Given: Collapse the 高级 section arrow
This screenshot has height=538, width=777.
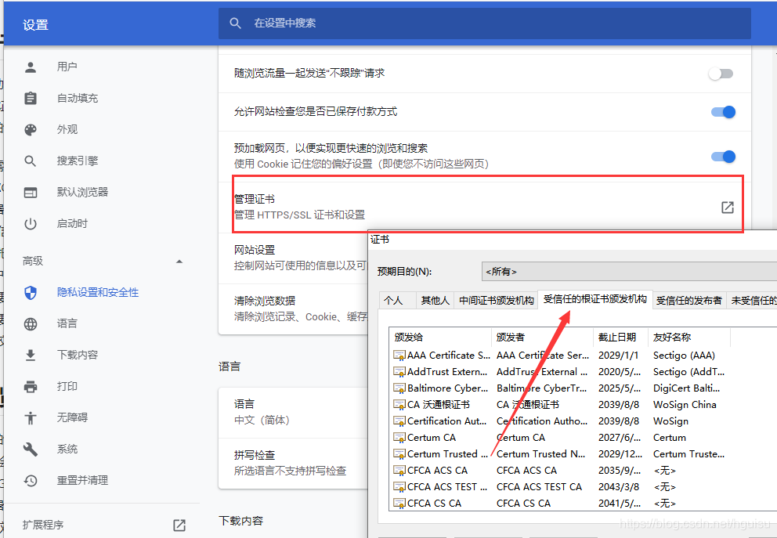Looking at the screenshot, I should click(179, 261).
